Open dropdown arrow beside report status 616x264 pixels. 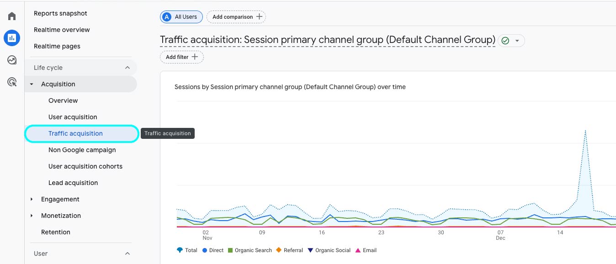(517, 41)
